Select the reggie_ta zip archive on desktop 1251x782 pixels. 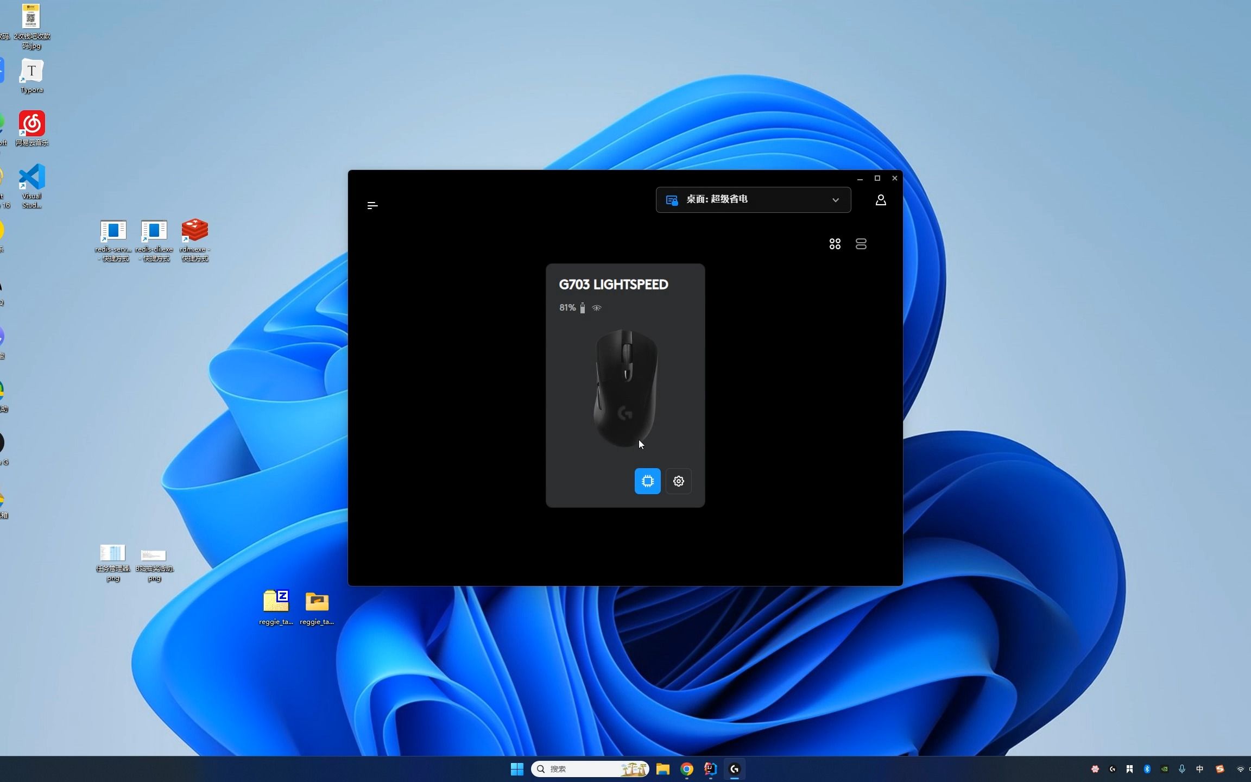276,607
